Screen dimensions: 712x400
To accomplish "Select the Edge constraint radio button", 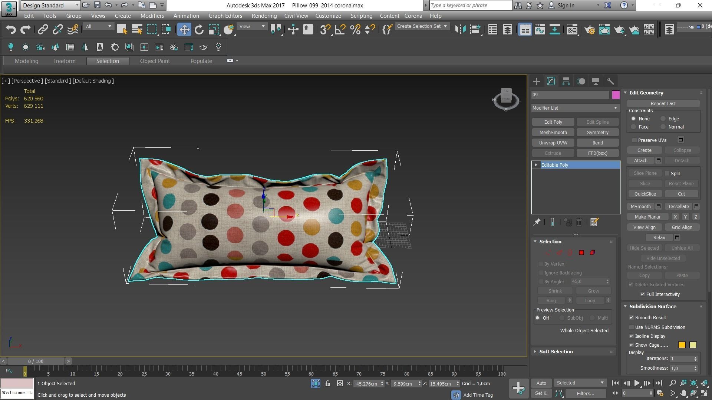I will click(x=663, y=119).
